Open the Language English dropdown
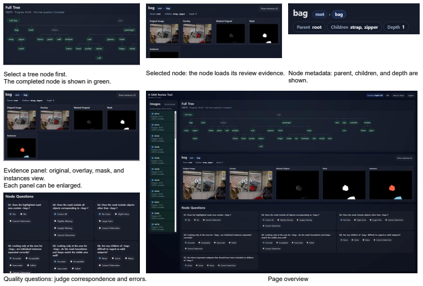The width and height of the screenshot is (423, 286). (x=375, y=96)
